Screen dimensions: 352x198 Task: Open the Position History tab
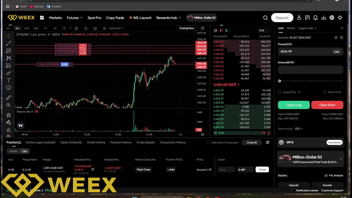[121, 142]
